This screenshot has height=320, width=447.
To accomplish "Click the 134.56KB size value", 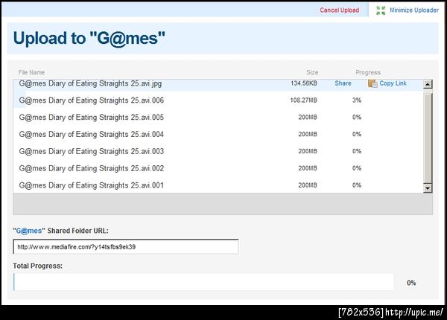I will (304, 83).
